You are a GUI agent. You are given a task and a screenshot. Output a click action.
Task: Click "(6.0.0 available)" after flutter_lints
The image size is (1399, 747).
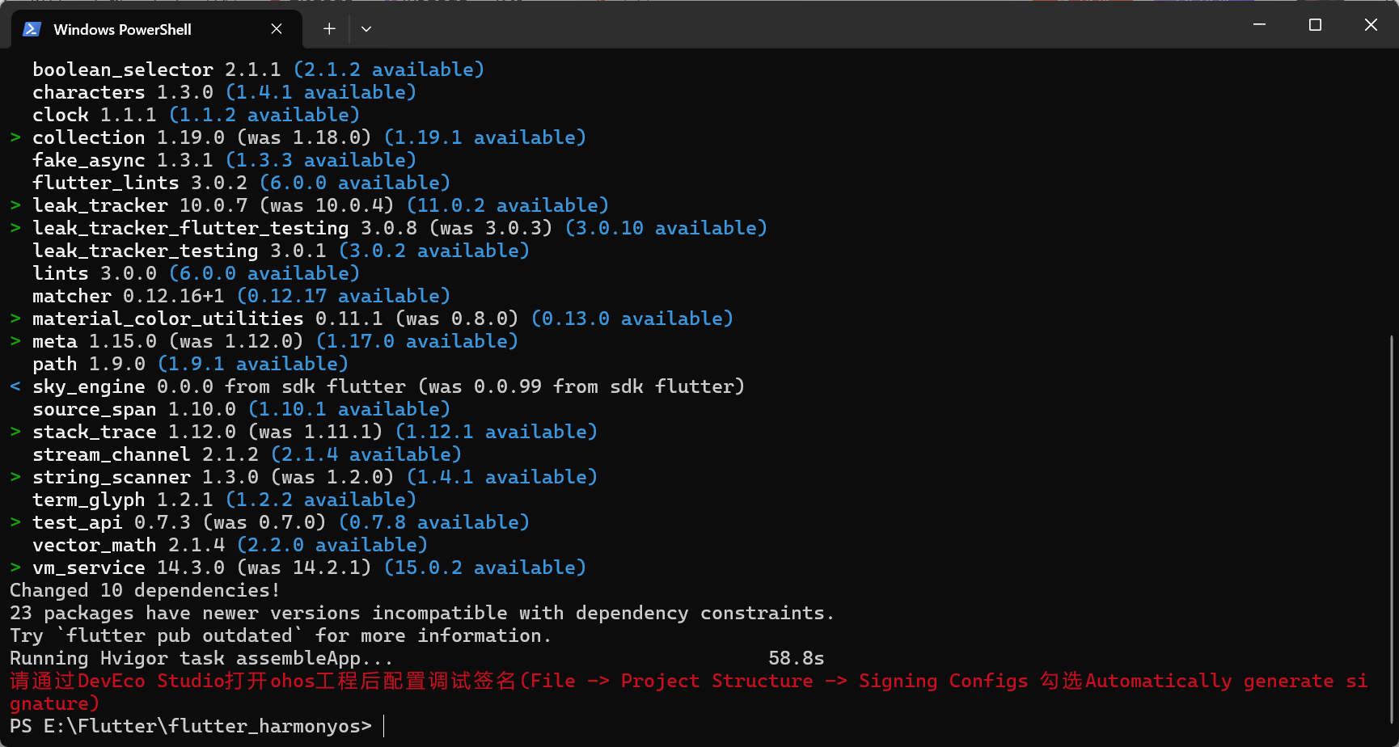click(x=354, y=183)
